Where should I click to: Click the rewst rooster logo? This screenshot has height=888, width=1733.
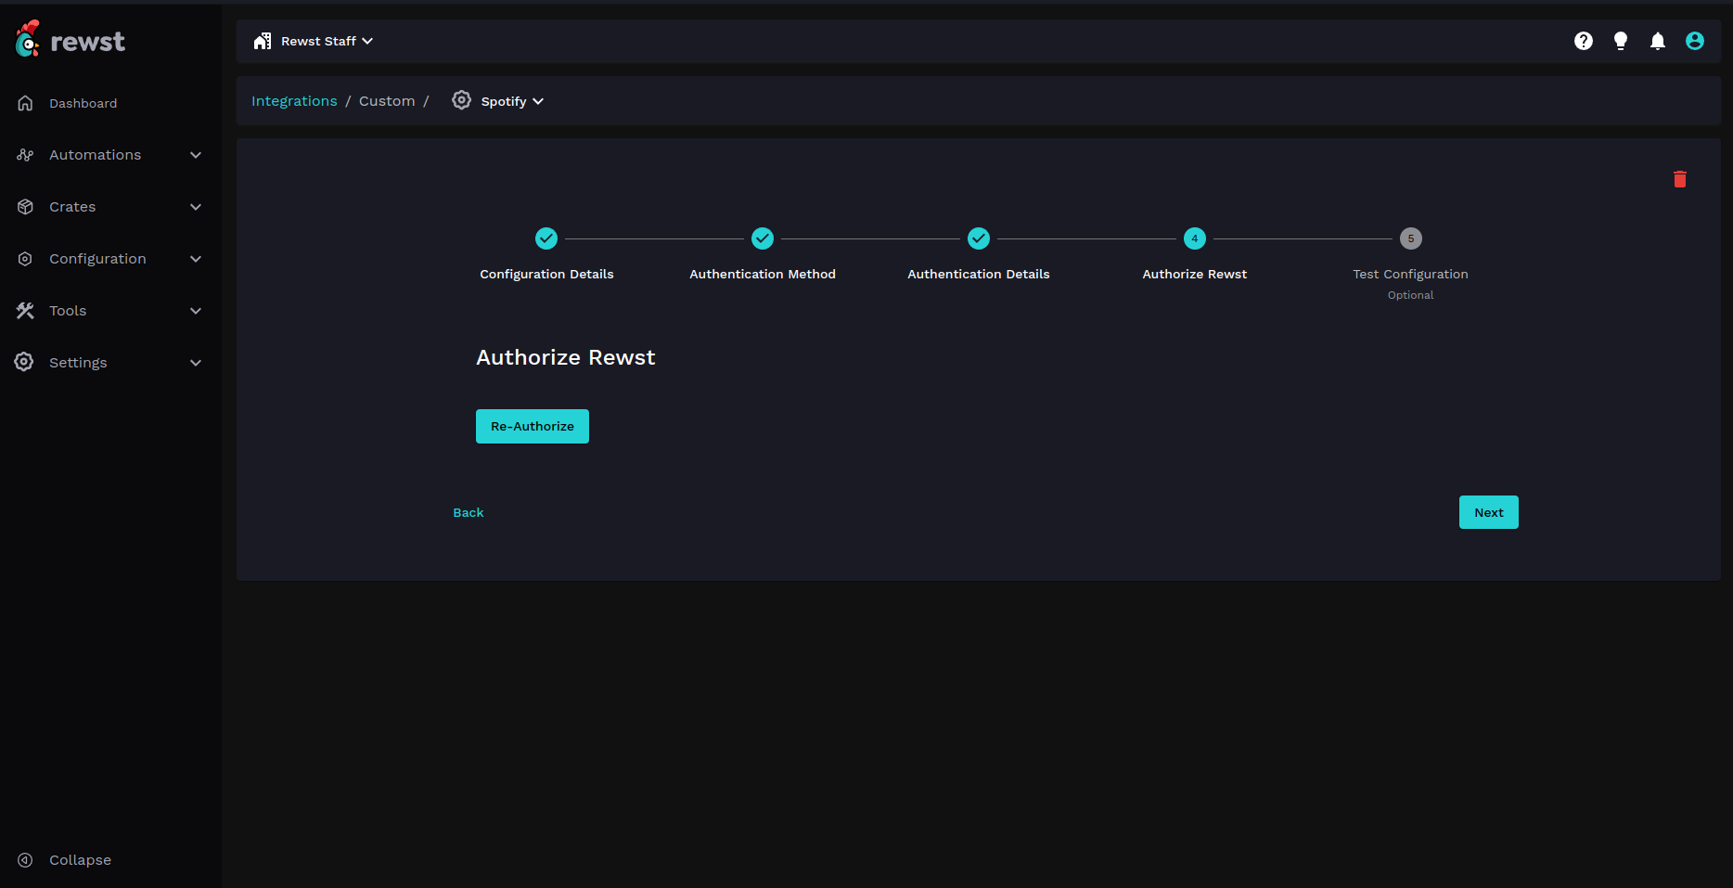[28, 40]
